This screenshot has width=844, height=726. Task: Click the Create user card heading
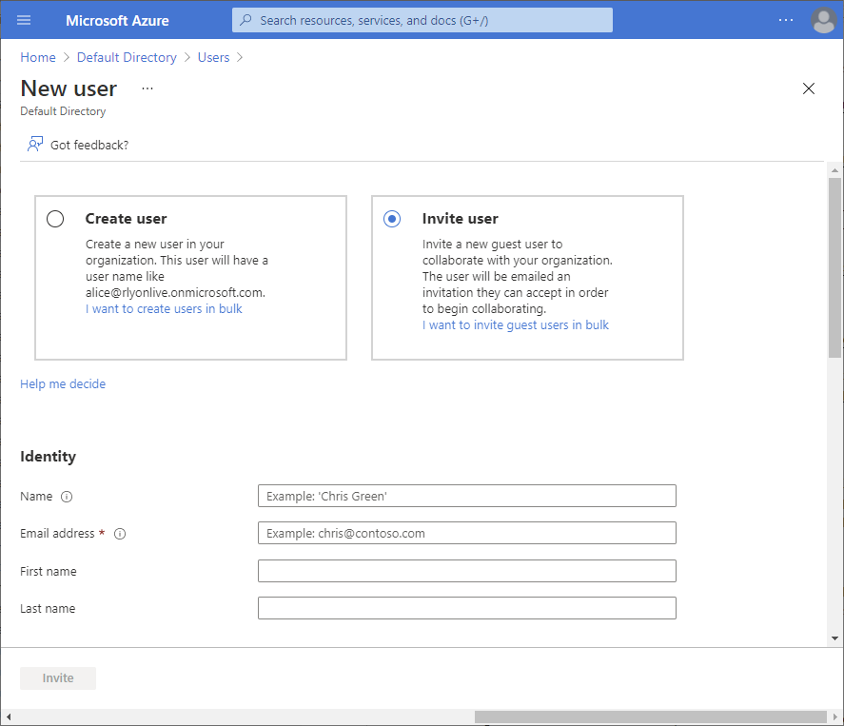126,219
